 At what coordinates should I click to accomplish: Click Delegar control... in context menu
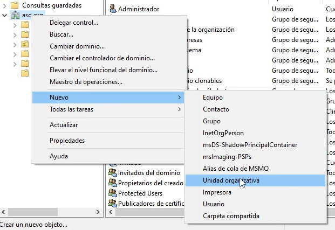pos(74,23)
